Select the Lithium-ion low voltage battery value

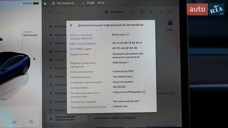coord(120,106)
